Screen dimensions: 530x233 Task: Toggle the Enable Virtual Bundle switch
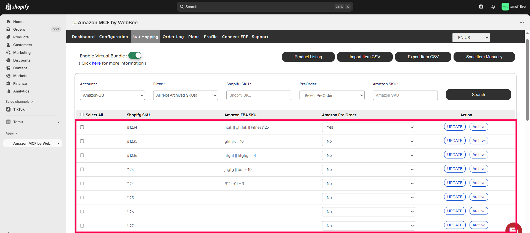click(135, 55)
